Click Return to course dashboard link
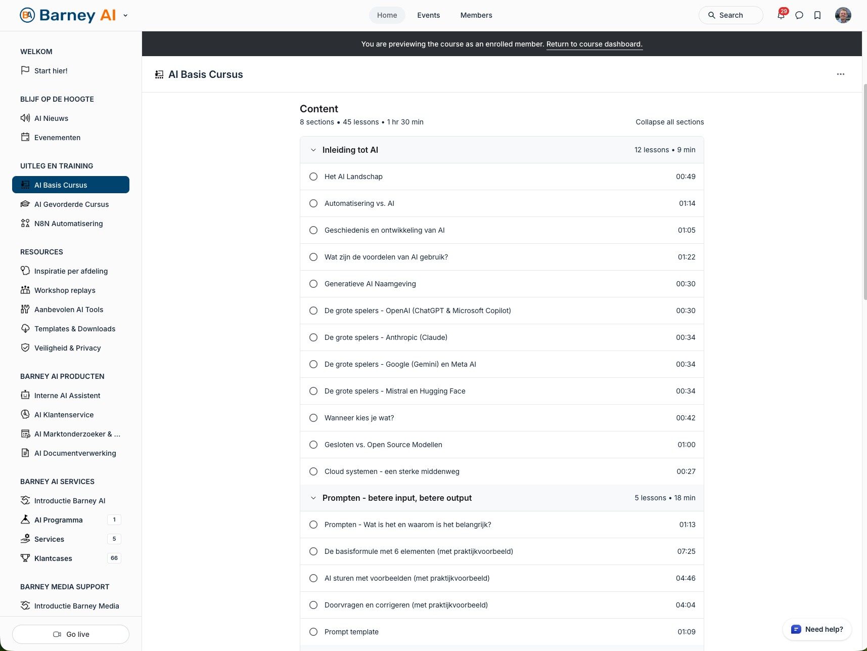867x651 pixels. (x=594, y=44)
